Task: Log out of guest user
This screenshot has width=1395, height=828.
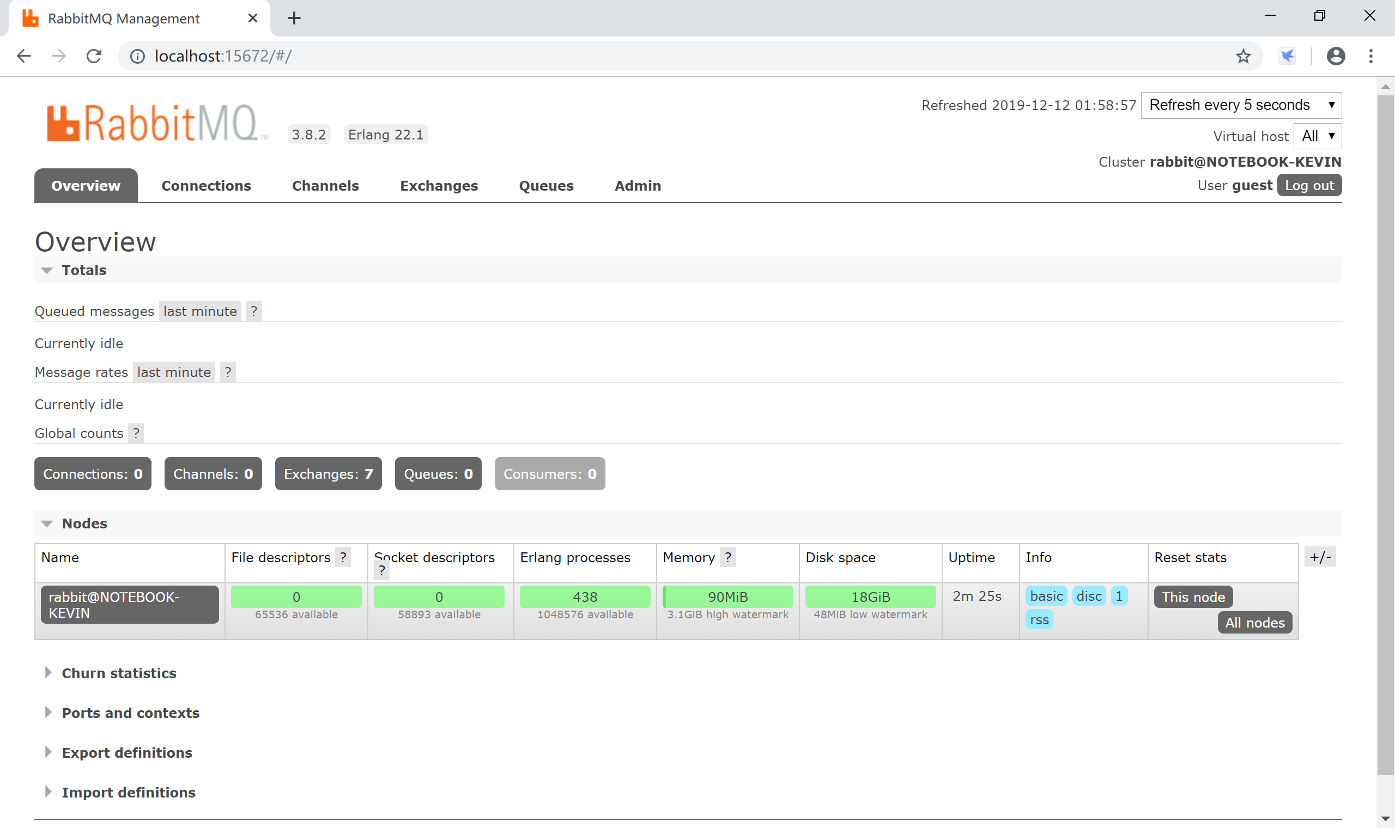Action: point(1309,185)
